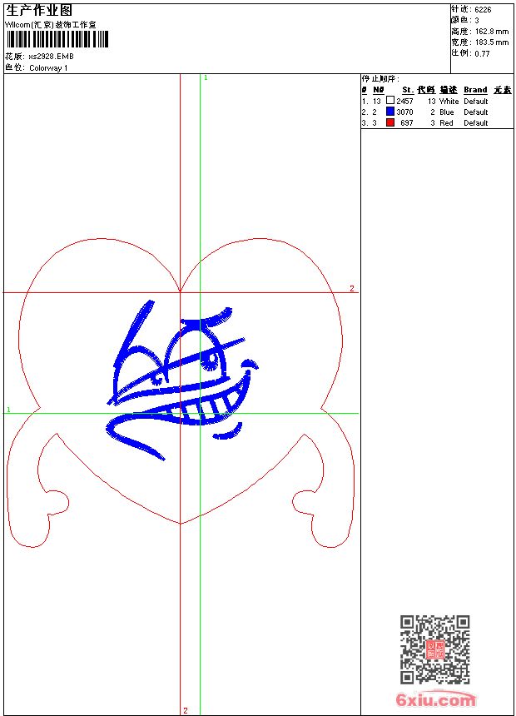Viewport: 516px width, 716px height.
Task: Click the 元素 column header
Action: tap(503, 90)
